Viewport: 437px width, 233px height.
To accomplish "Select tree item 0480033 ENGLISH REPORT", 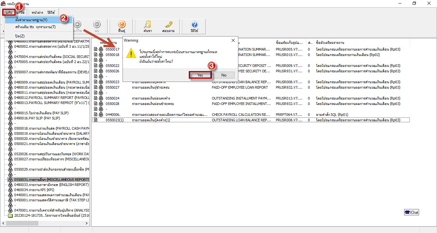I will pyautogui.click(x=51, y=185).
